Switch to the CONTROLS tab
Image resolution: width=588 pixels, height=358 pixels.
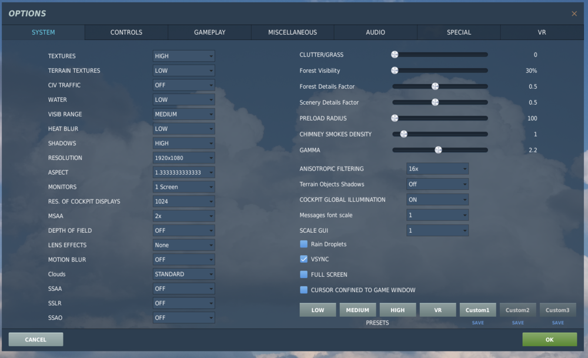[126, 32]
